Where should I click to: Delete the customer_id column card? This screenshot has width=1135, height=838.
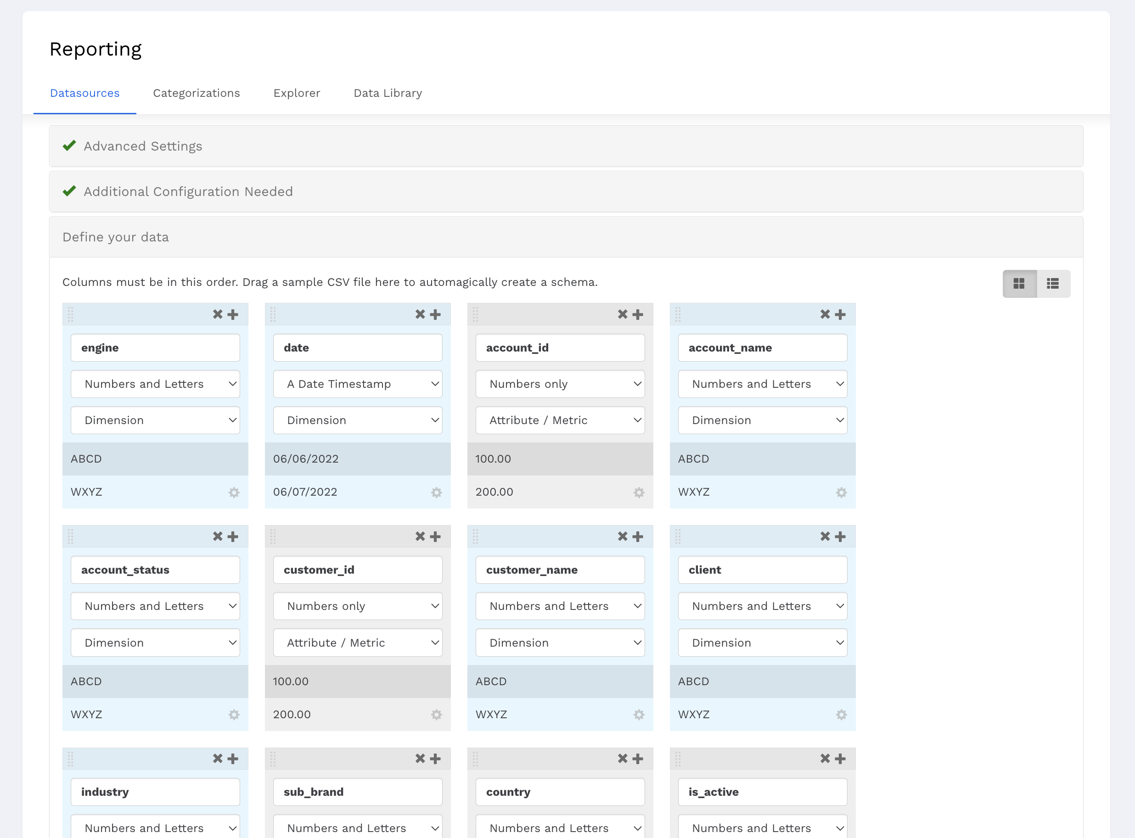coord(420,536)
